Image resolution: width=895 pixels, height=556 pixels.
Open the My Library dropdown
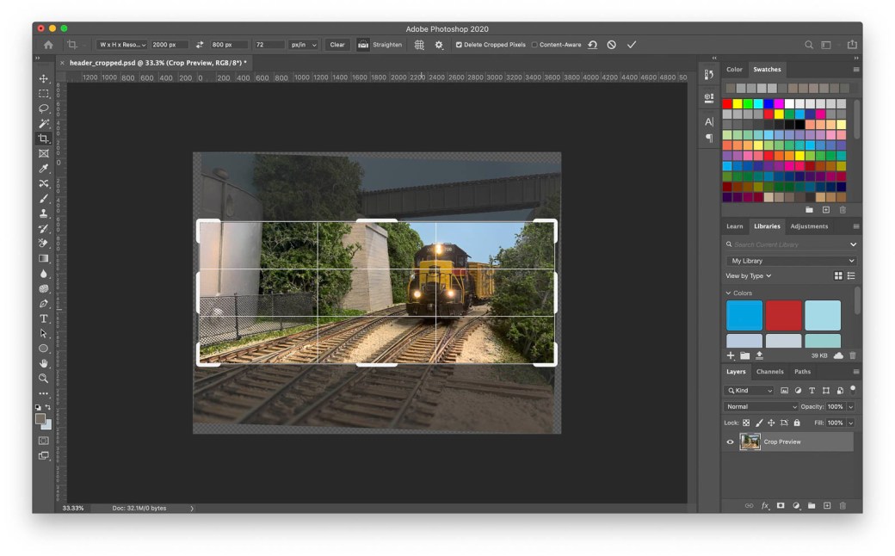pyautogui.click(x=791, y=261)
